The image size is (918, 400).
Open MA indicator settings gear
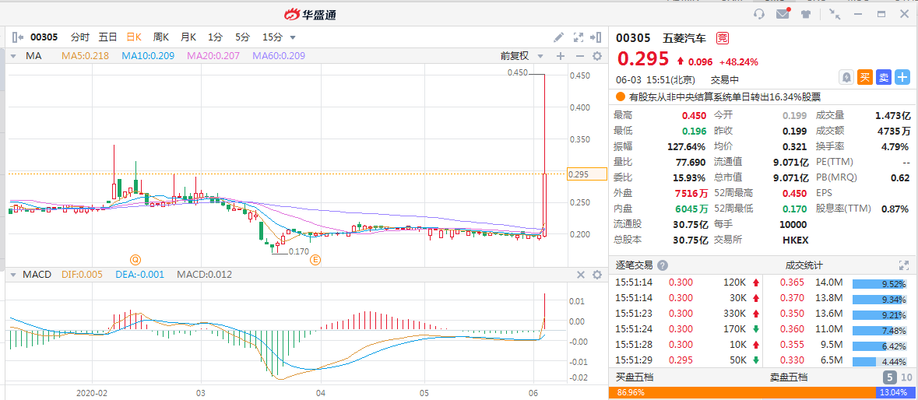pos(597,56)
